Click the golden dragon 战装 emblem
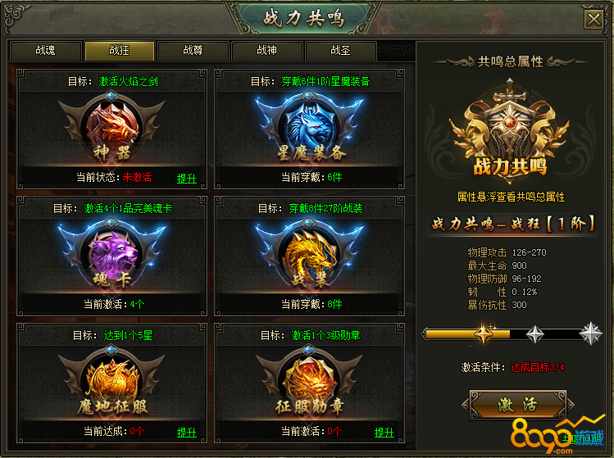614x458 pixels. (x=309, y=255)
